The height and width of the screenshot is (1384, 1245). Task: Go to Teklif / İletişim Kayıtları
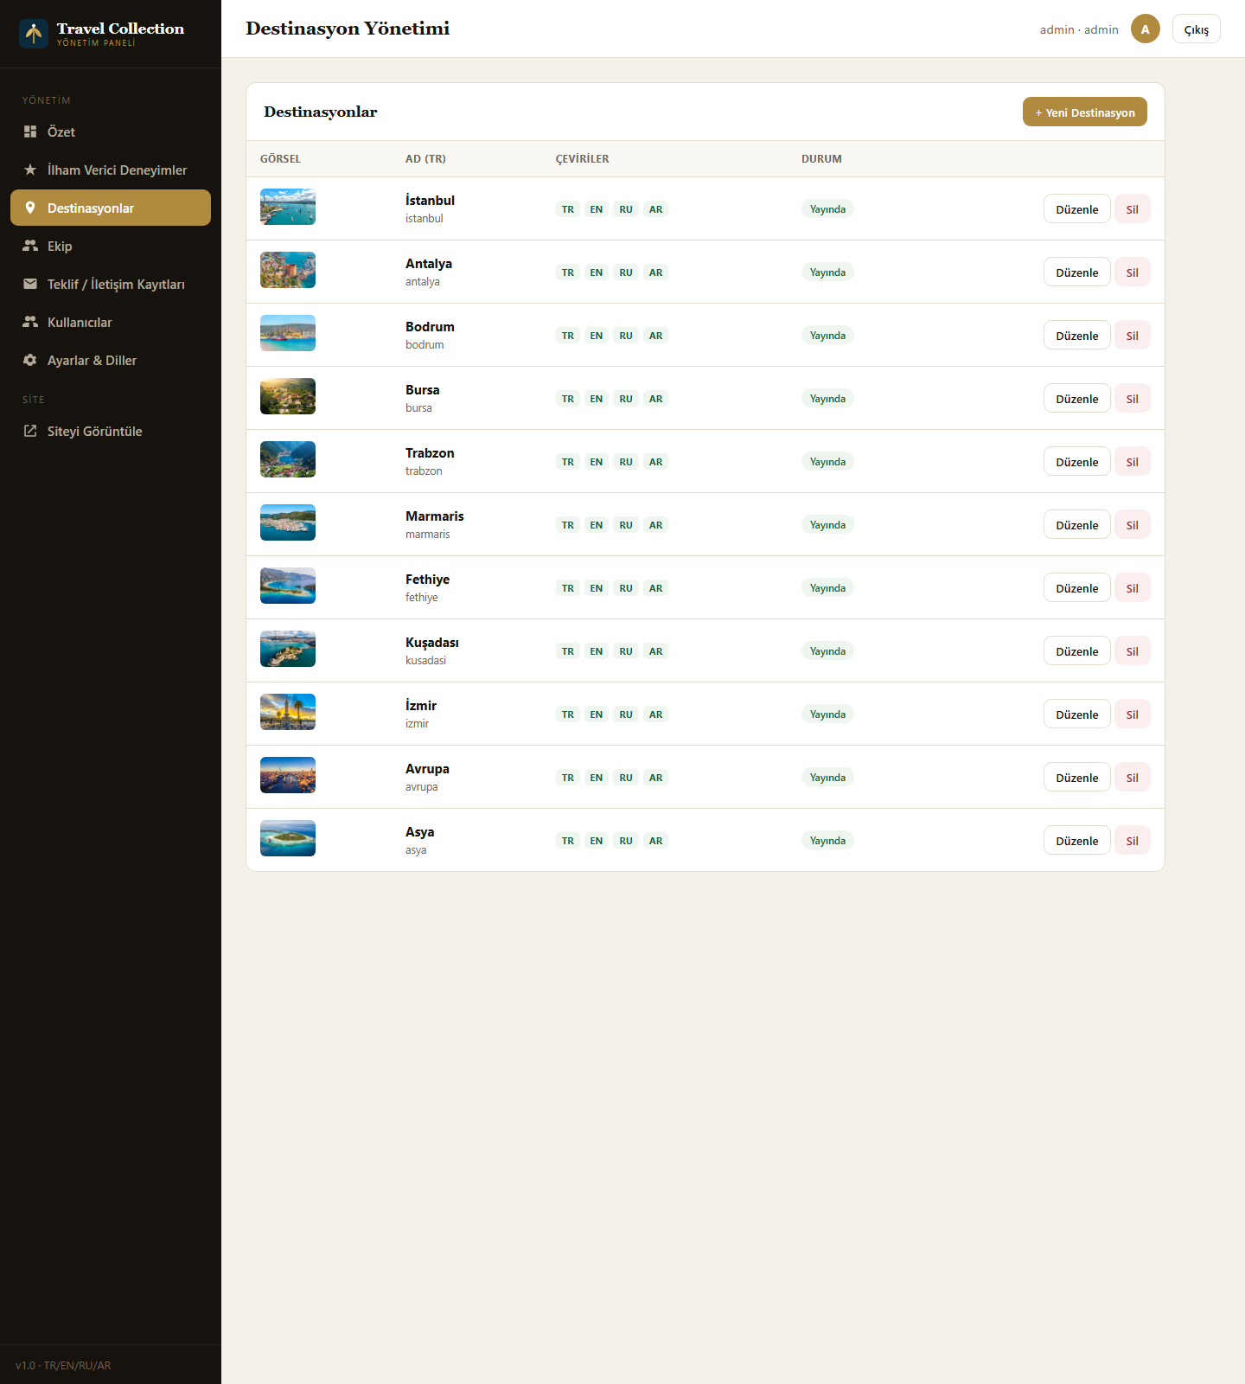111,284
